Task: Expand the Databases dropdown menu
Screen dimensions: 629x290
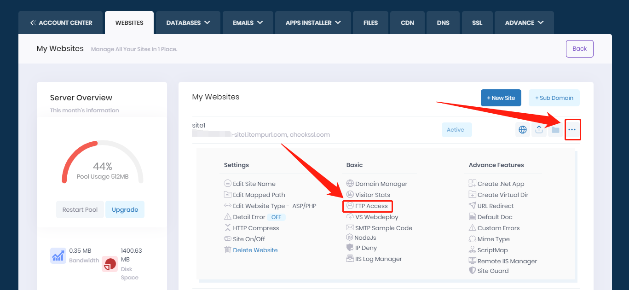Action: tap(188, 23)
